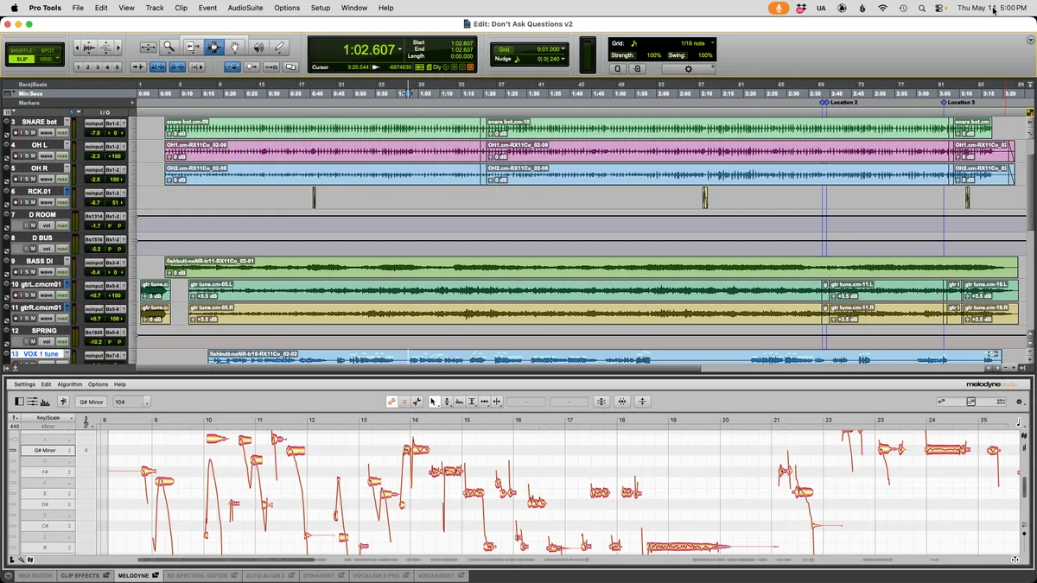Recall zoom preset 3
Screen dimensions: 1037x583
click(x=98, y=67)
